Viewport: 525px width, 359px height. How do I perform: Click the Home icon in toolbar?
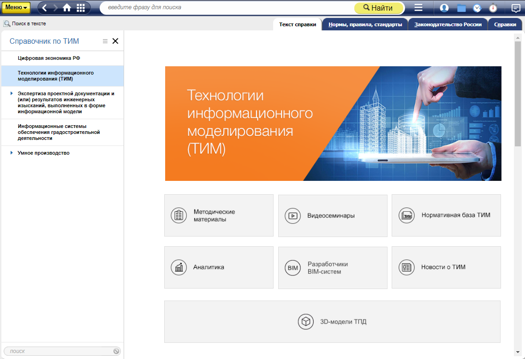pos(67,8)
